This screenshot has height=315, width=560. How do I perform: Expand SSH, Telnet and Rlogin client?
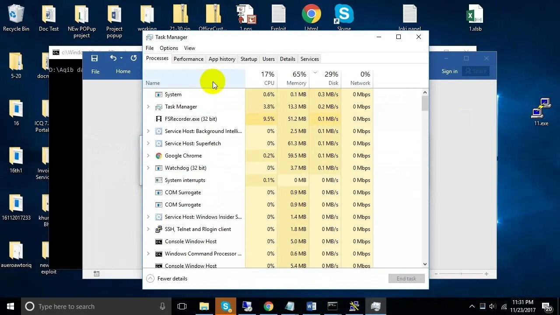(148, 229)
